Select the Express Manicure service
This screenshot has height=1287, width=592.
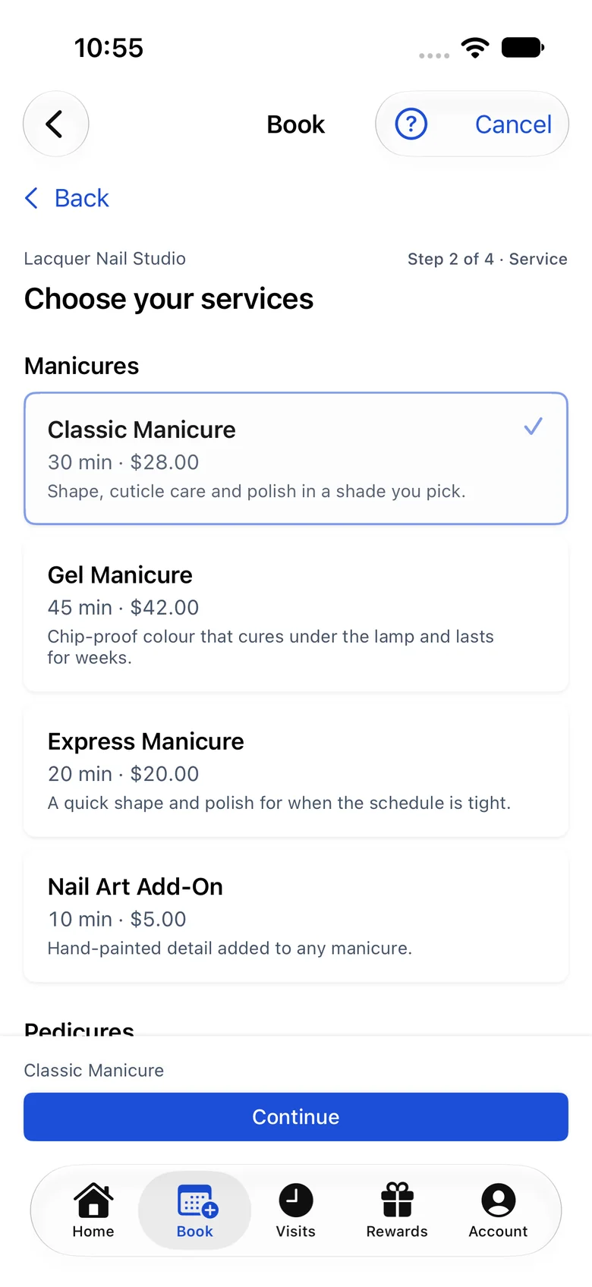(x=296, y=771)
